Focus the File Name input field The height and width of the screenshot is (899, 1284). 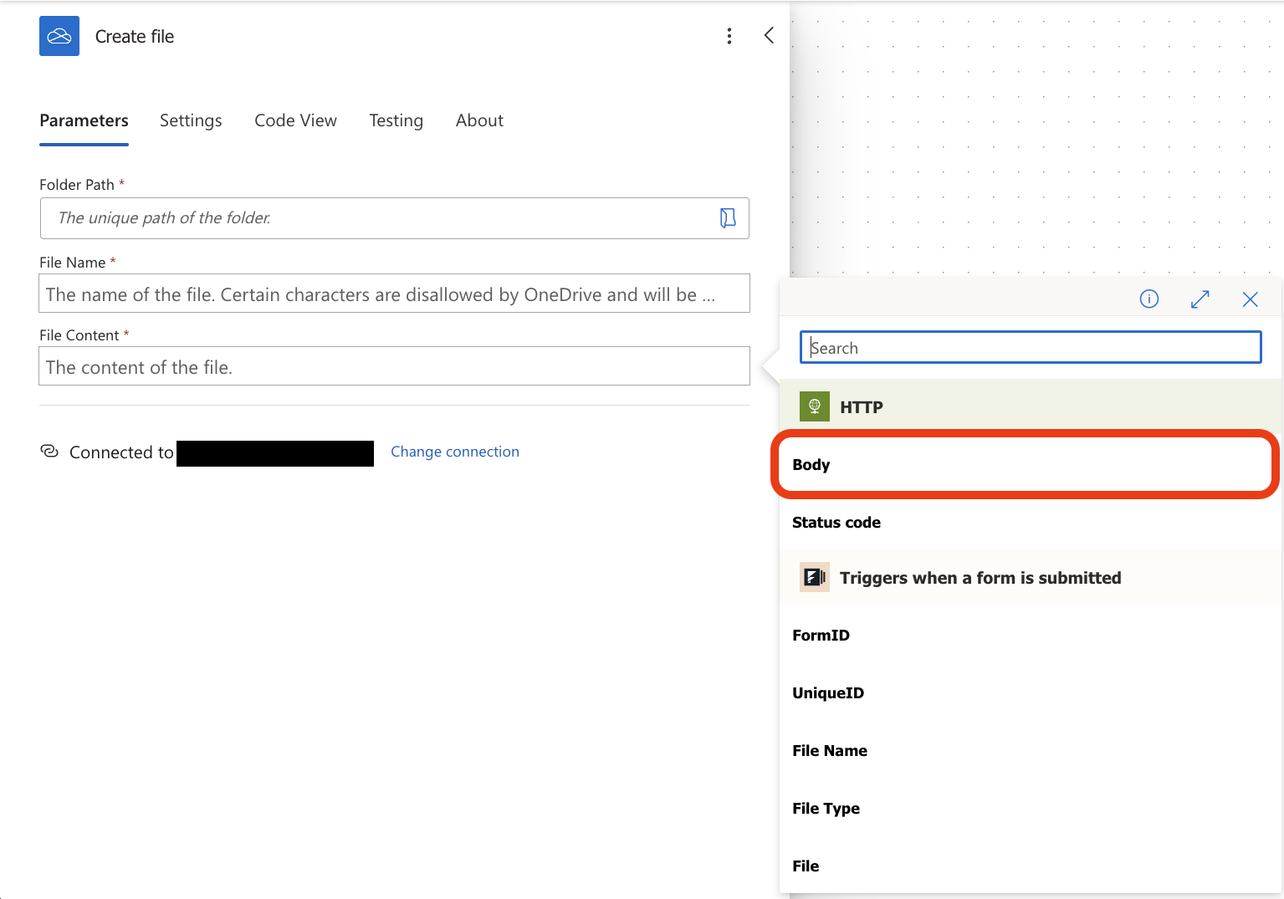(394, 294)
